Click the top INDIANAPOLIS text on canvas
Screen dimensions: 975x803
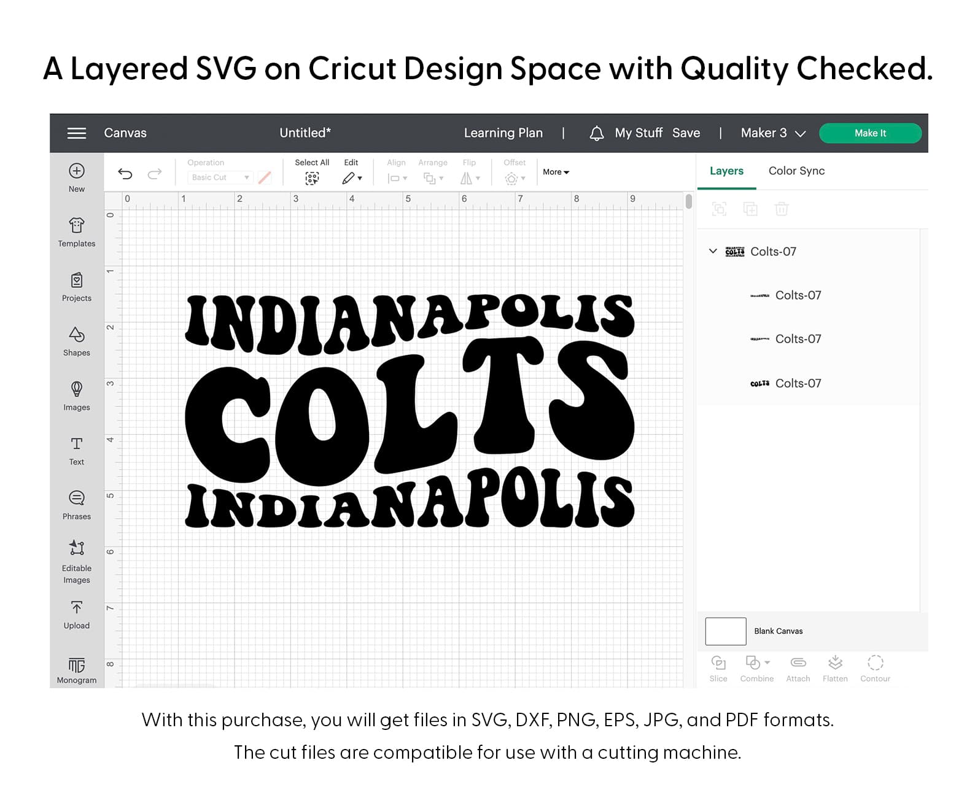coord(410,324)
